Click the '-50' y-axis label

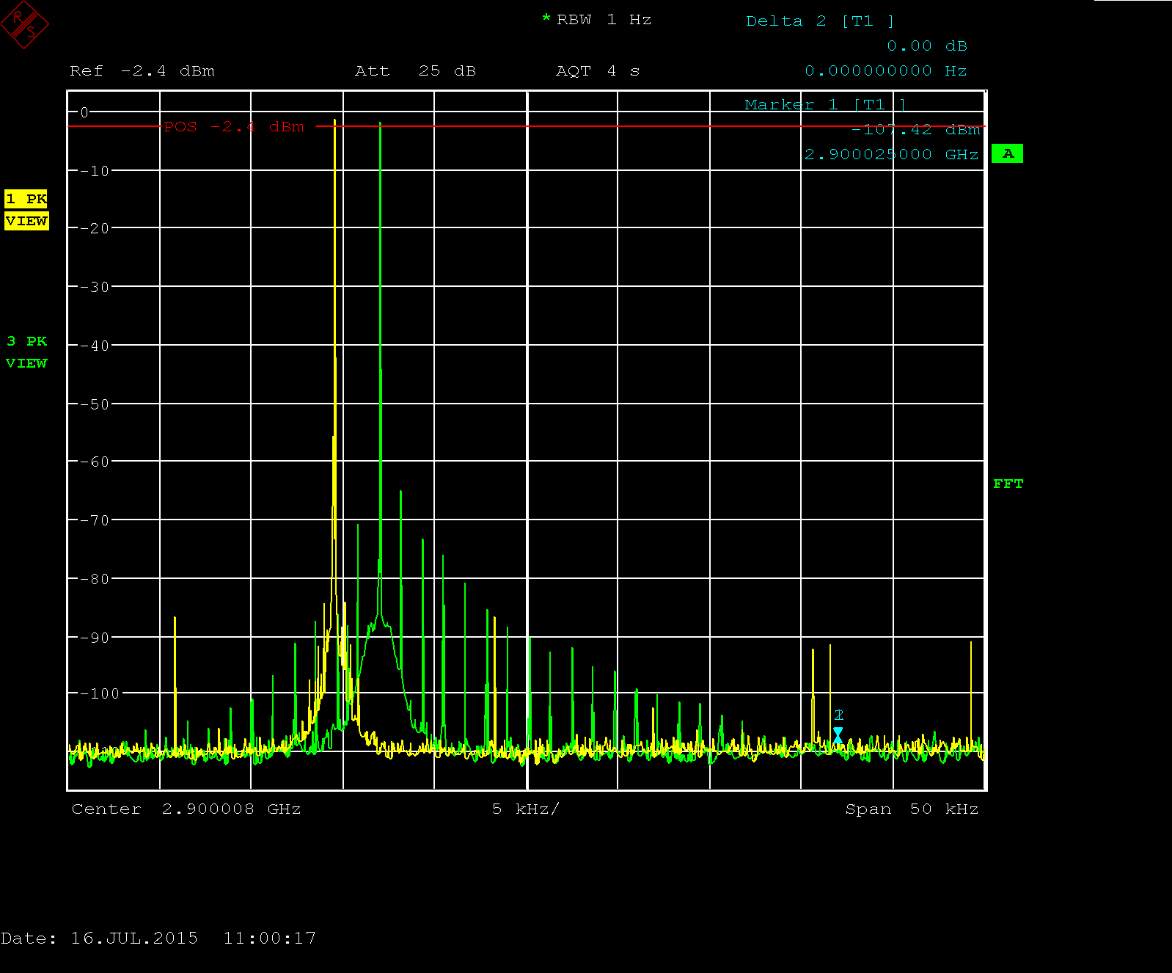[95, 404]
